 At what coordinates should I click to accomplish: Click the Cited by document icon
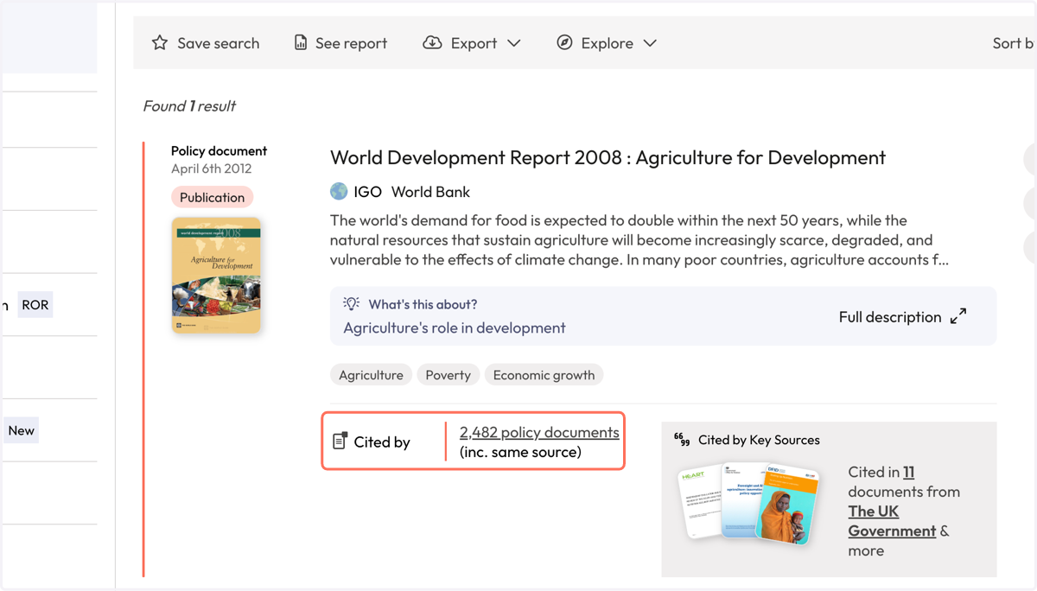340,442
